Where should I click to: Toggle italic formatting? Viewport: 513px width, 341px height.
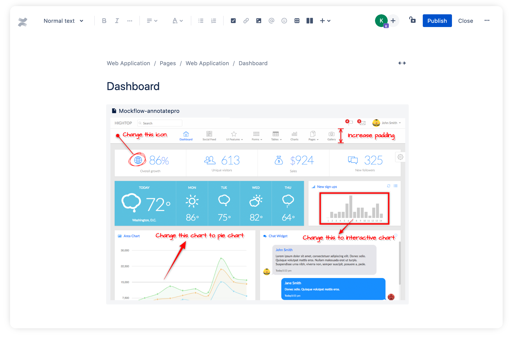click(x=117, y=21)
